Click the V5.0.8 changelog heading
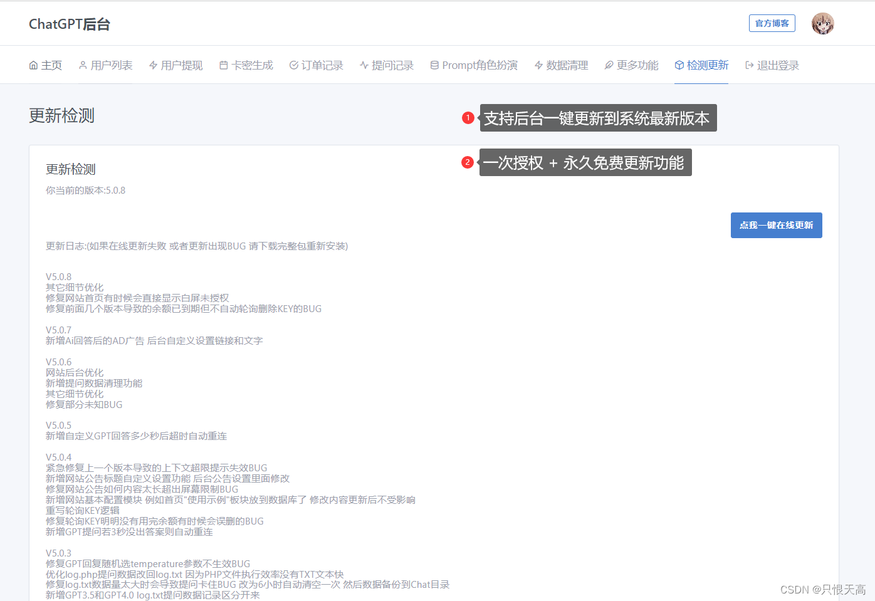875x601 pixels. coord(59,277)
